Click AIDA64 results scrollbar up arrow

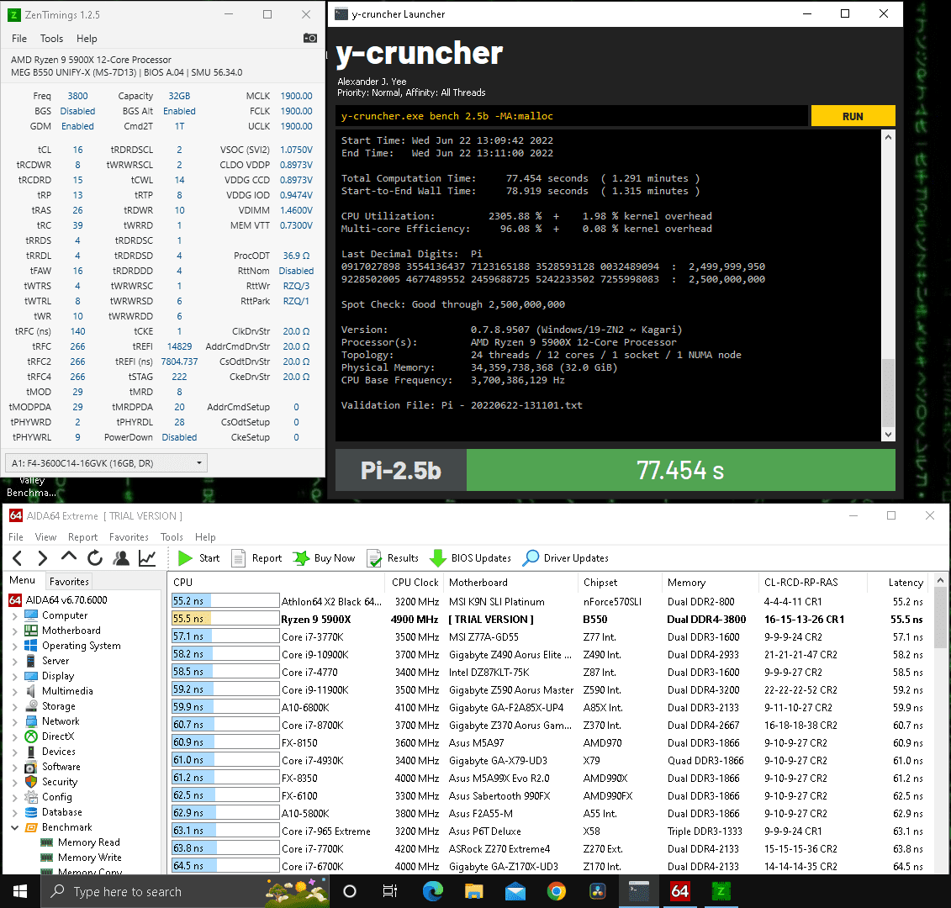940,580
